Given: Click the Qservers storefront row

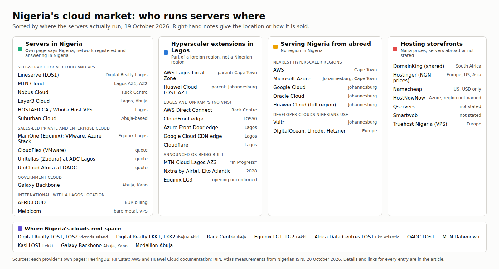Looking at the screenshot, I should 437,106.
